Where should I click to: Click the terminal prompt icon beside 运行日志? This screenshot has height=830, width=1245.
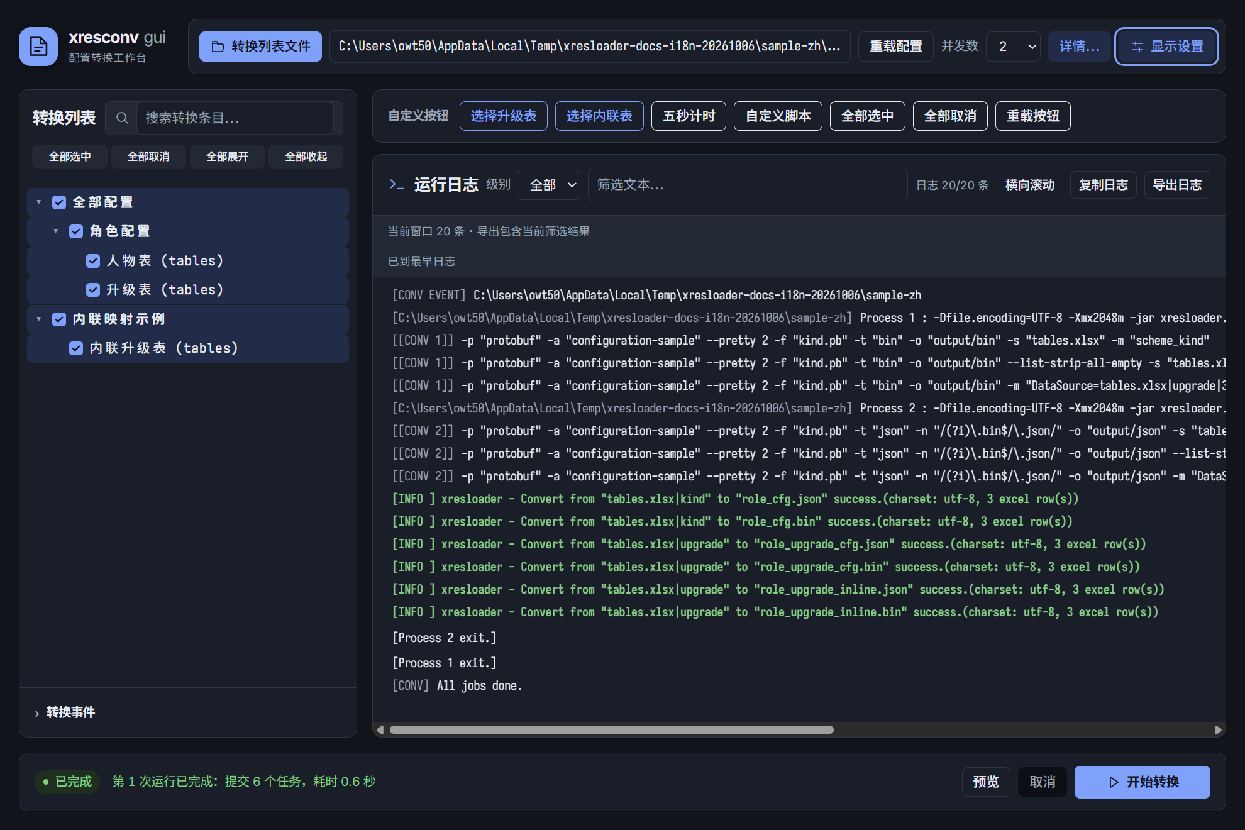click(396, 184)
